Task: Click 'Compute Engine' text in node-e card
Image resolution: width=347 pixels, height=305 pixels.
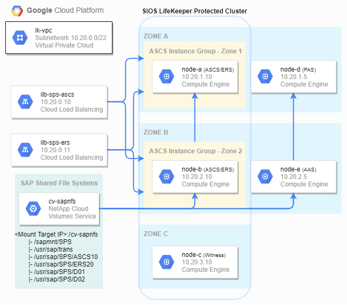Action: 304,184
